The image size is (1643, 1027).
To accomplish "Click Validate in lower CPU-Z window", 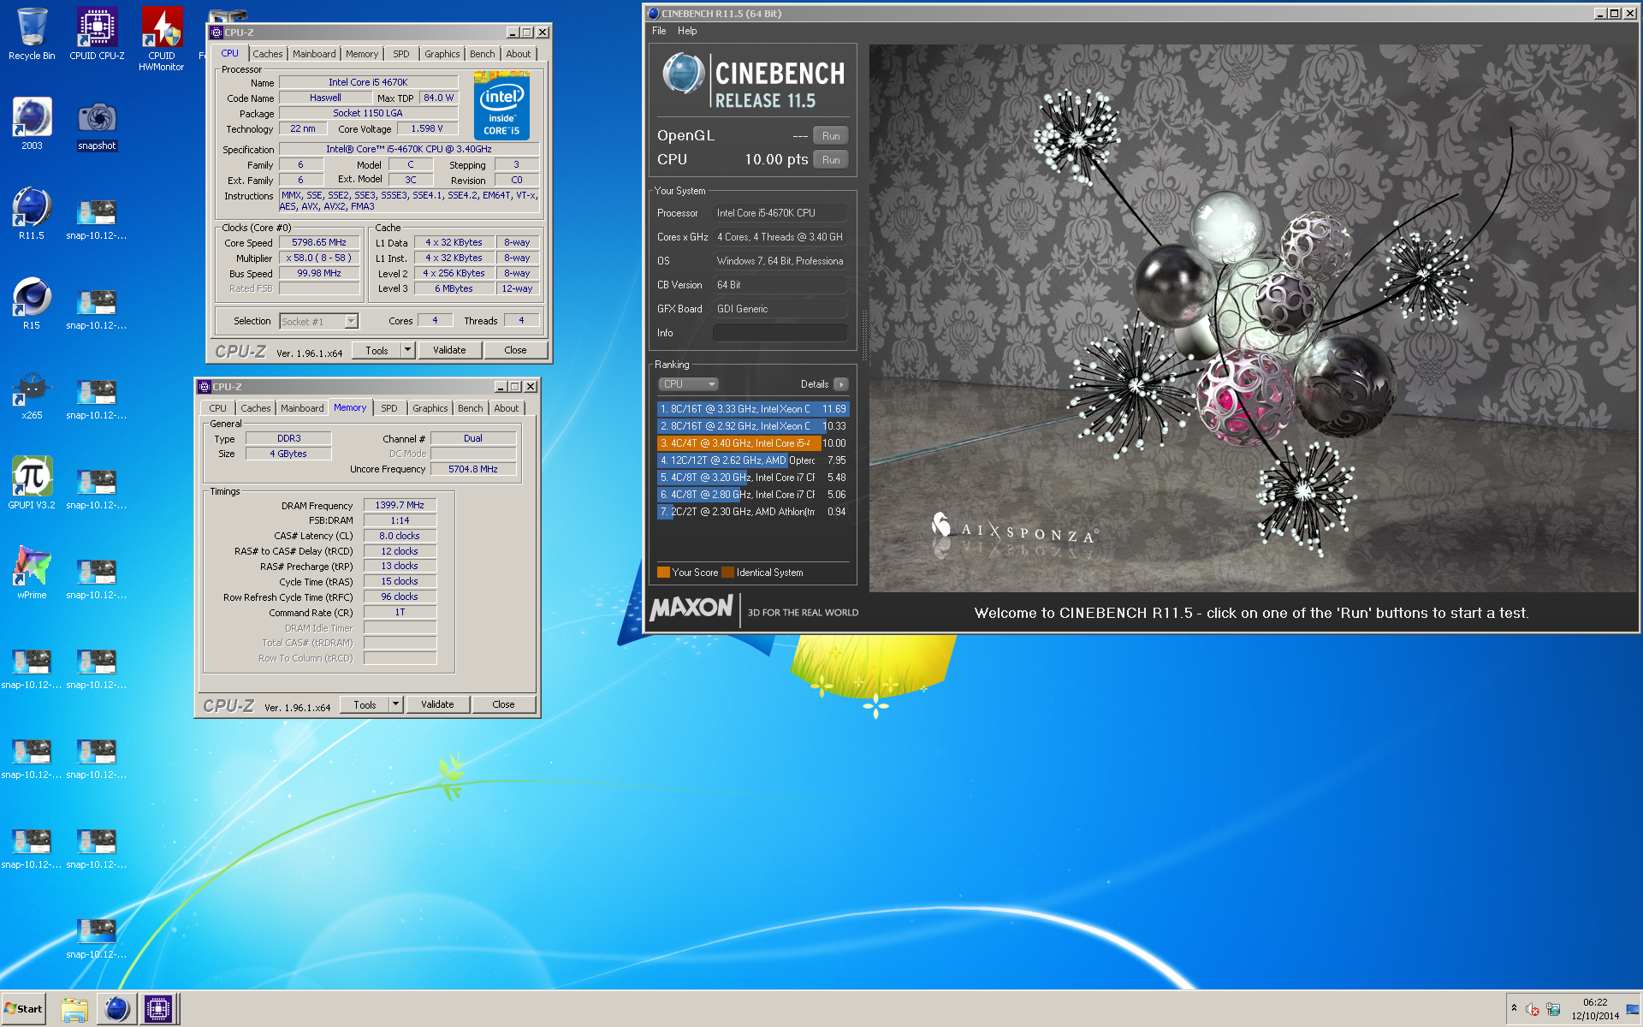I will 437,705.
